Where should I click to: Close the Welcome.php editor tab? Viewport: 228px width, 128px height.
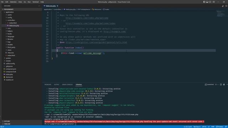coord(57,6)
